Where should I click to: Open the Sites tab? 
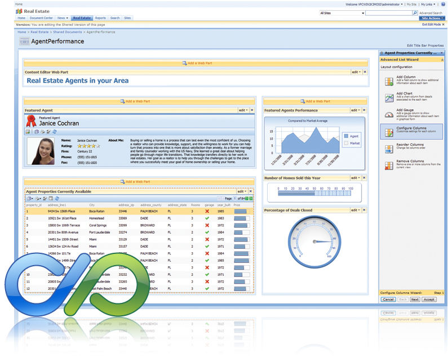[x=127, y=18]
